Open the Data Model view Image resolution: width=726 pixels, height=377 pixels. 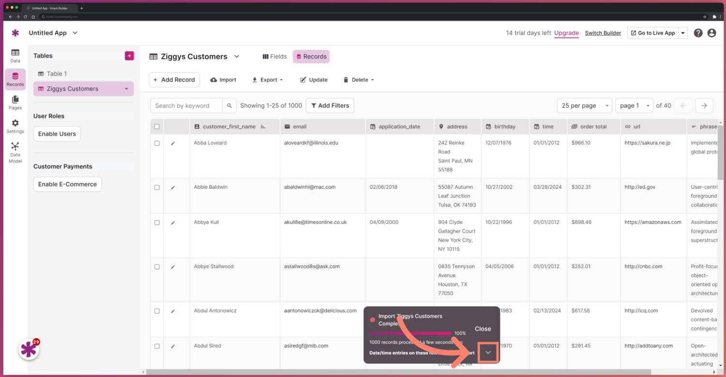coord(15,152)
